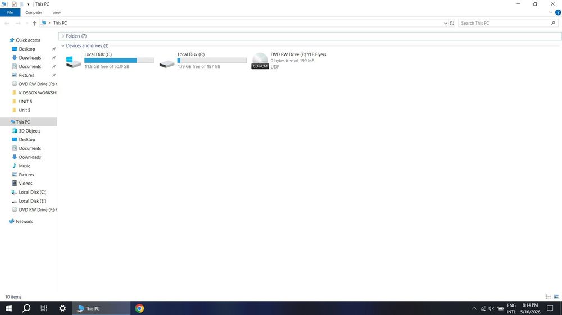The image size is (562, 315).
Task: Switch to details view layout button
Action: [548, 297]
